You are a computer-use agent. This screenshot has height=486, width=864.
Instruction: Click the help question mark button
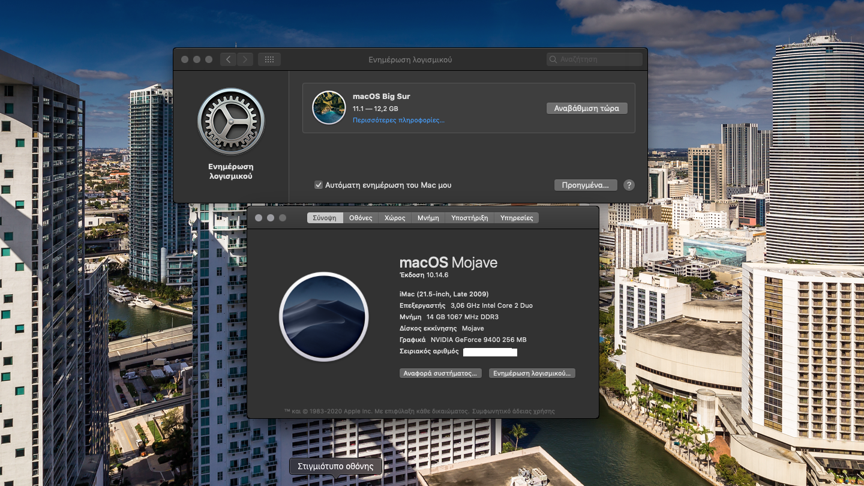coord(629,185)
